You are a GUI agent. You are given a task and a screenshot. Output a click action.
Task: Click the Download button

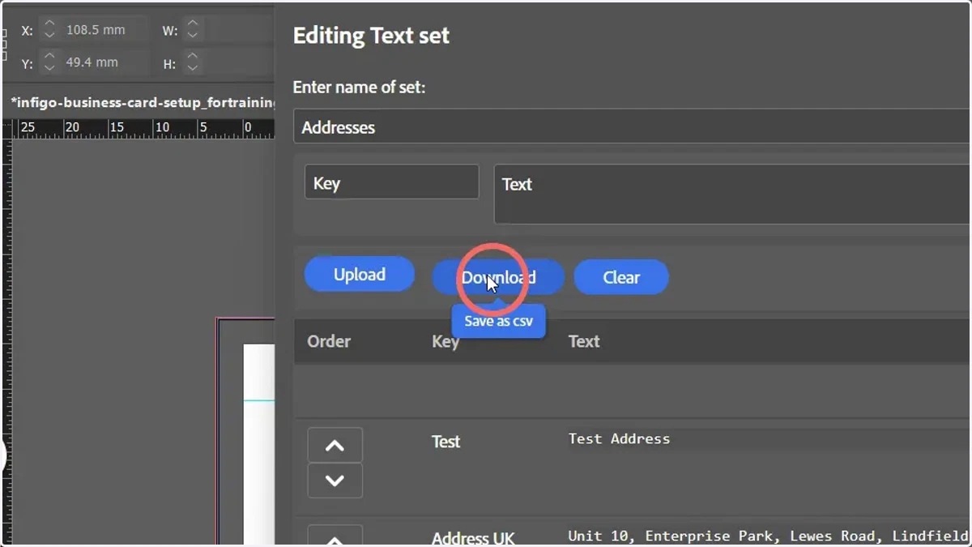[x=498, y=278]
